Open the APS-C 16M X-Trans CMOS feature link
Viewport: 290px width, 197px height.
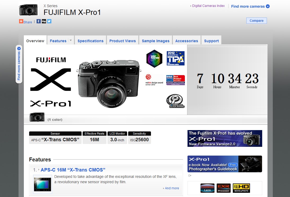73,170
